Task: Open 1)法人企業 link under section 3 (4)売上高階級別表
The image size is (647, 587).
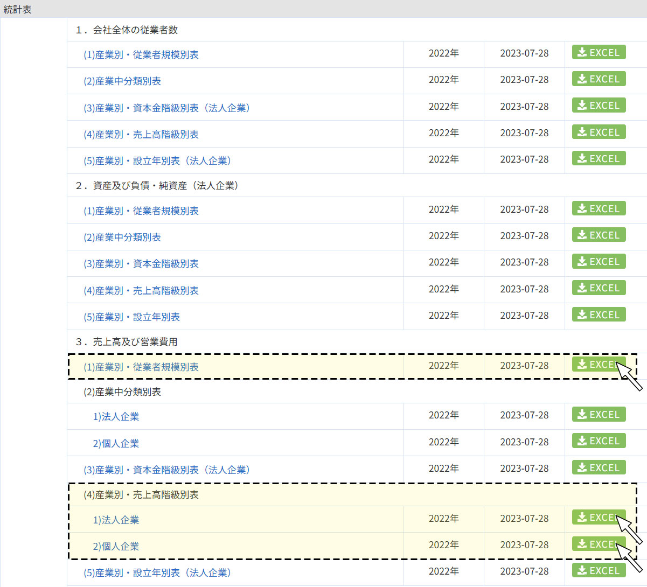Action: pos(116,520)
